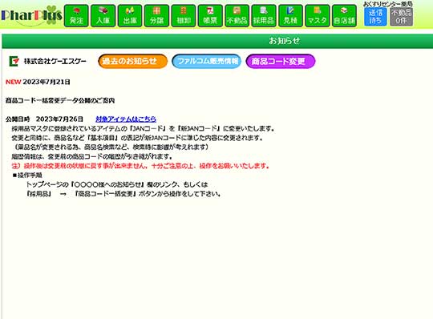Viewport: 433px width, 319px height.
Task: Open the マスタ master data icon
Action: coord(318,16)
